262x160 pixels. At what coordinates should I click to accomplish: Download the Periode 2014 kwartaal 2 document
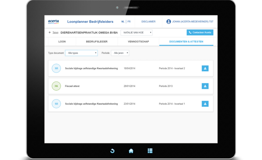pos(205,68)
